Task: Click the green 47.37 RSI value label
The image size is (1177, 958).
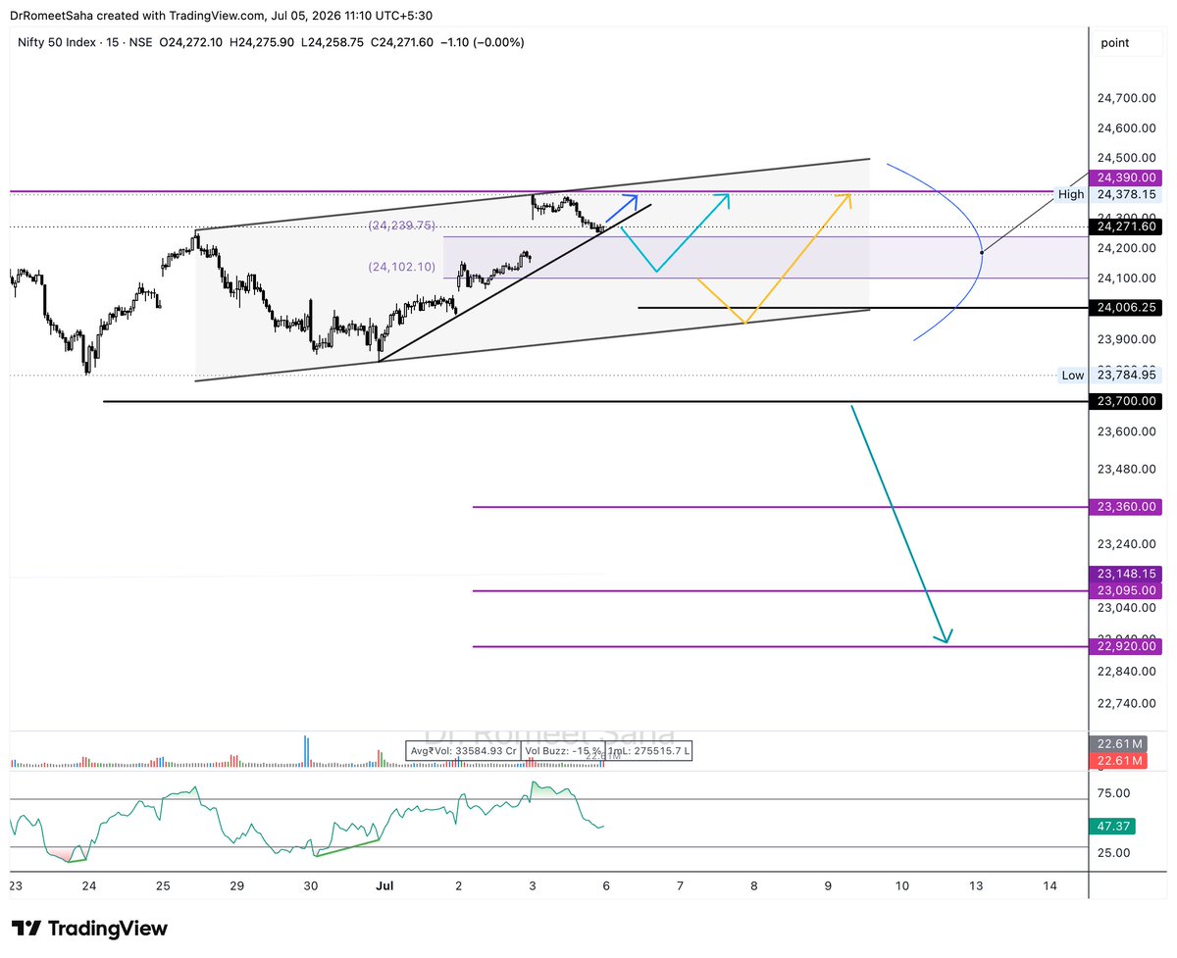Action: click(1113, 827)
